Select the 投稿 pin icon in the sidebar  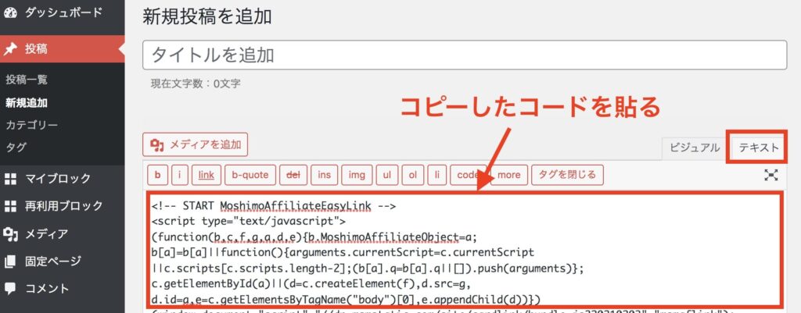(11, 49)
